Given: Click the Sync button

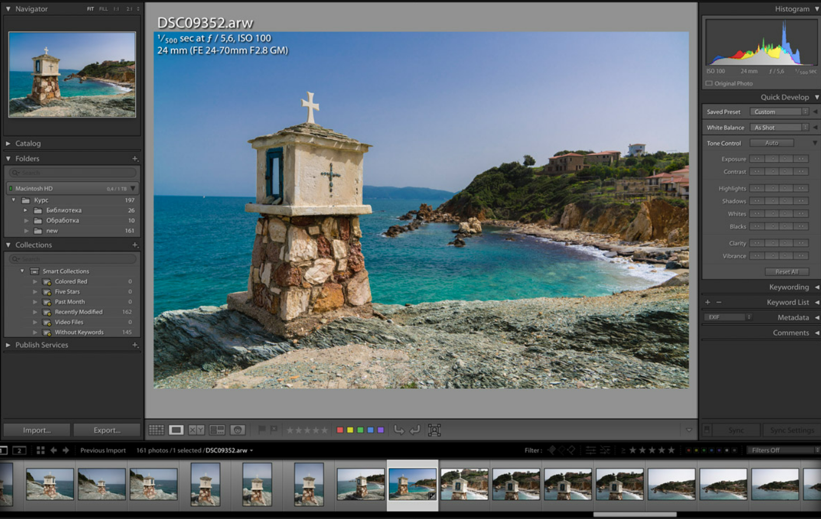Looking at the screenshot, I should pos(736,430).
